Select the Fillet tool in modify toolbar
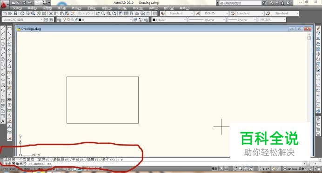This screenshot has height=173, width=322. pos(318,106)
